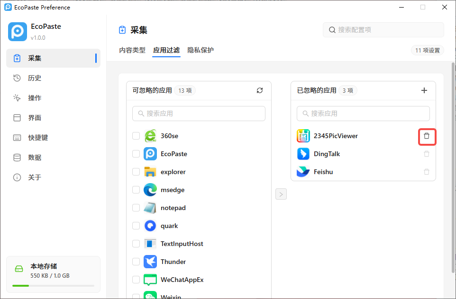The width and height of the screenshot is (456, 299).
Task: Open the 数据 section in sidebar
Action: coord(53,158)
